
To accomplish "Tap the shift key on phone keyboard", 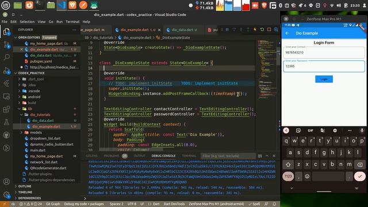I will (x=288, y=165).
